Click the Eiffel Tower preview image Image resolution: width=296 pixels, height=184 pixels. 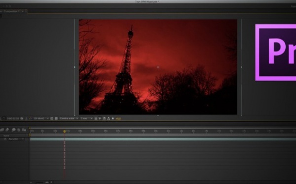pos(158,67)
